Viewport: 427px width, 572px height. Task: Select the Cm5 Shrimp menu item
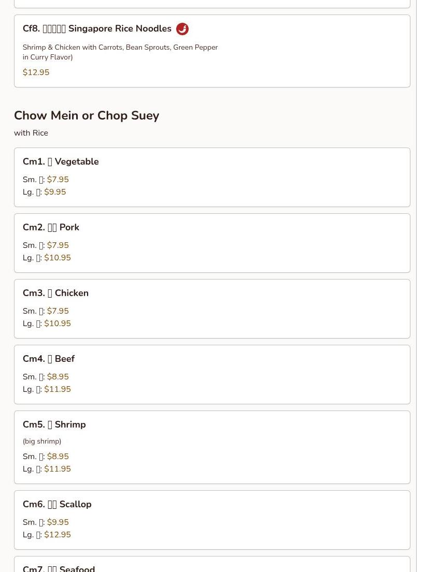54,424
